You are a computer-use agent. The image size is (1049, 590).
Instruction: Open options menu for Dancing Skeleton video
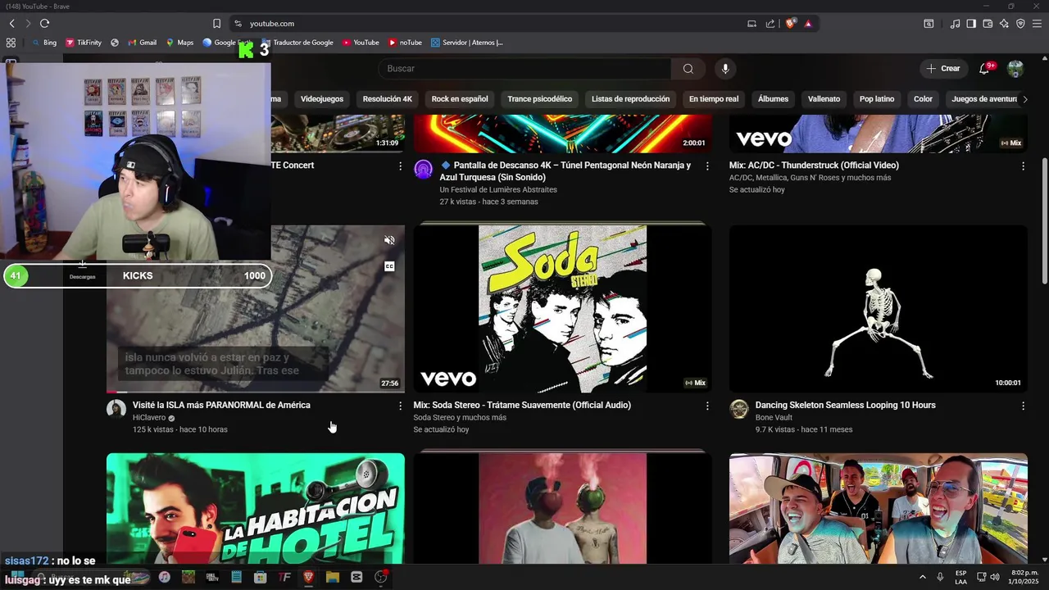coord(1023,406)
